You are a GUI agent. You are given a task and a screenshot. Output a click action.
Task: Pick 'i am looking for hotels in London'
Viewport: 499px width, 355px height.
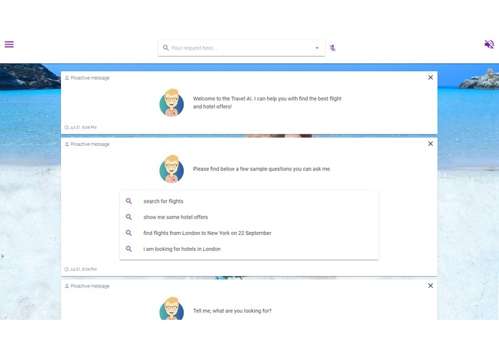[249, 249]
